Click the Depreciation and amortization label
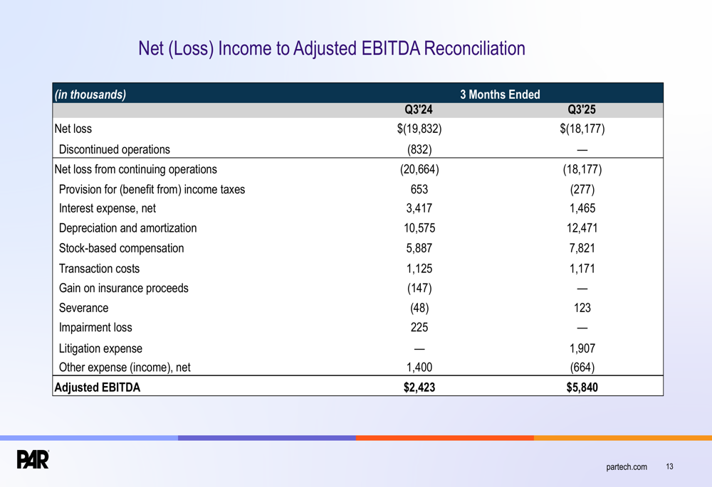 (x=127, y=228)
